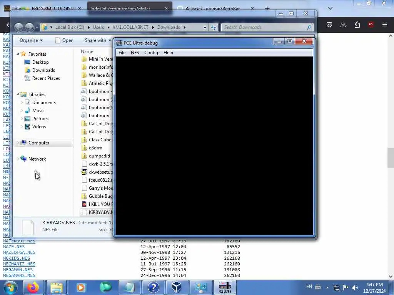Collapse the Libraries group
Screen dimensions: 394x295
click(18, 94)
